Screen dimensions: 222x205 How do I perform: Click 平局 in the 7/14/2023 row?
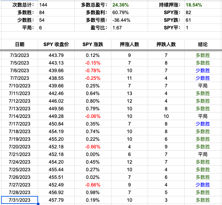[x=203, y=116]
